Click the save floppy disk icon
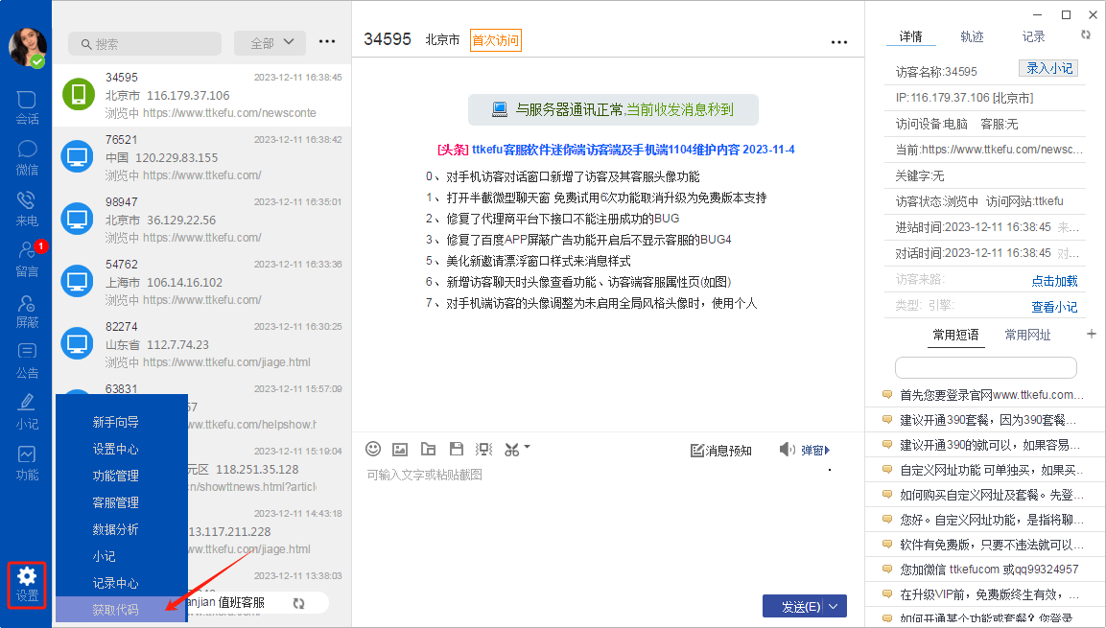Viewport: 1106px width, 628px height. click(x=457, y=449)
